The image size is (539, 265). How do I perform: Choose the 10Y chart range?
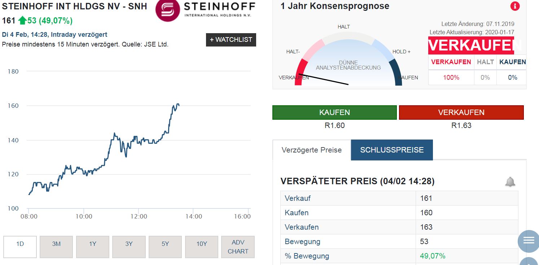coord(201,247)
